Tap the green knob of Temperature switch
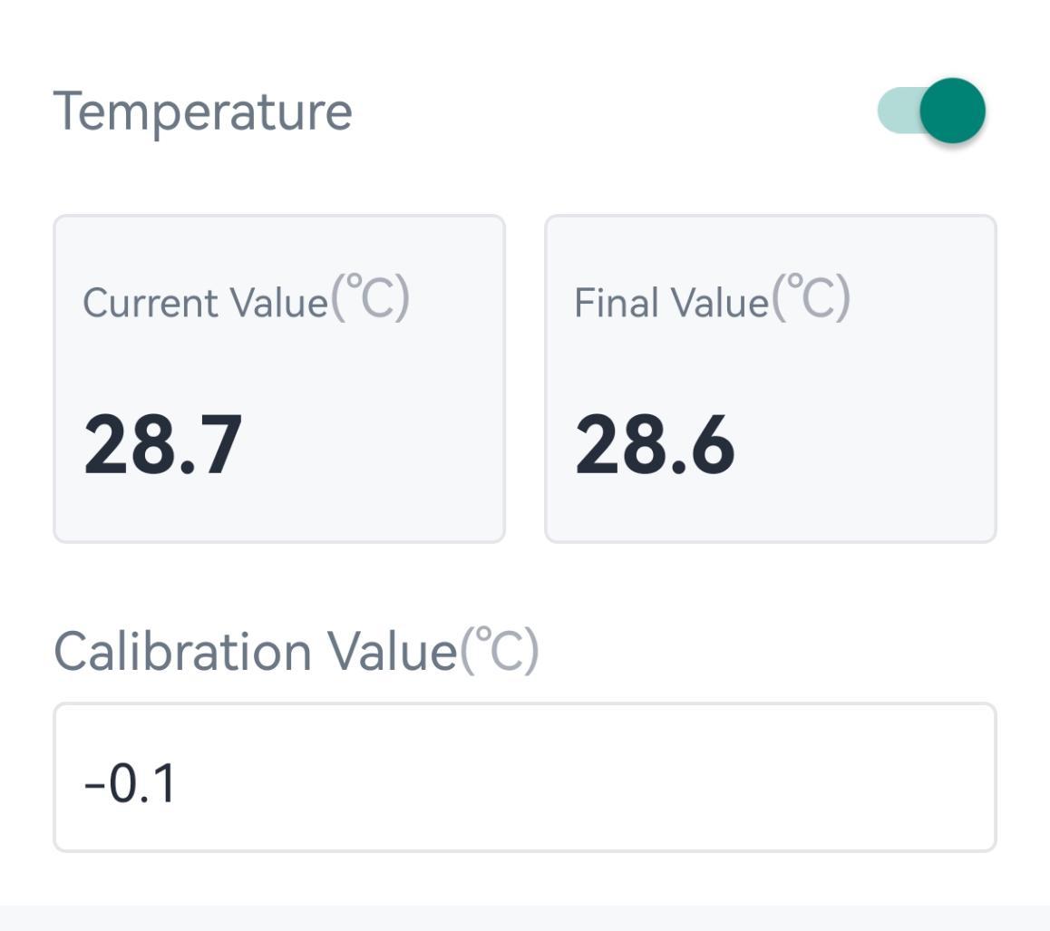The height and width of the screenshot is (931, 1050). coord(952,111)
